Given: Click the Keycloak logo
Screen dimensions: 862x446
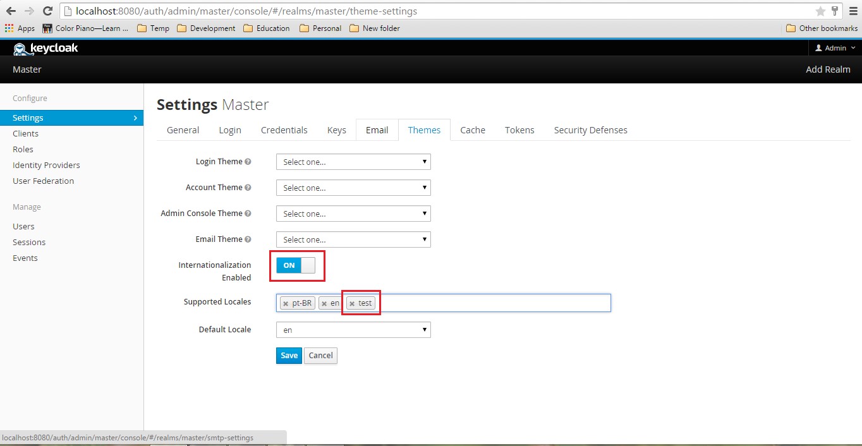Looking at the screenshot, I should click(46, 49).
